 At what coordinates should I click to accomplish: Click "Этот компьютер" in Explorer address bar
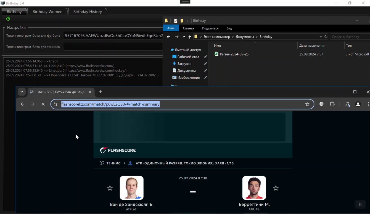pyautogui.click(x=217, y=37)
